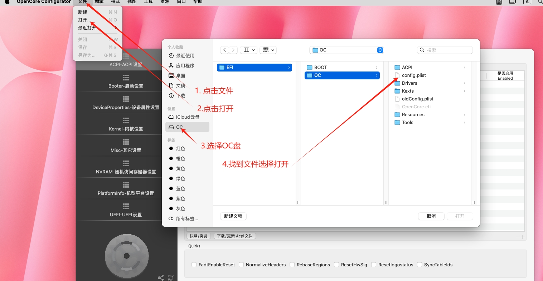Expand the BOOT folder
Image resolution: width=543 pixels, height=281 pixels.
[377, 67]
